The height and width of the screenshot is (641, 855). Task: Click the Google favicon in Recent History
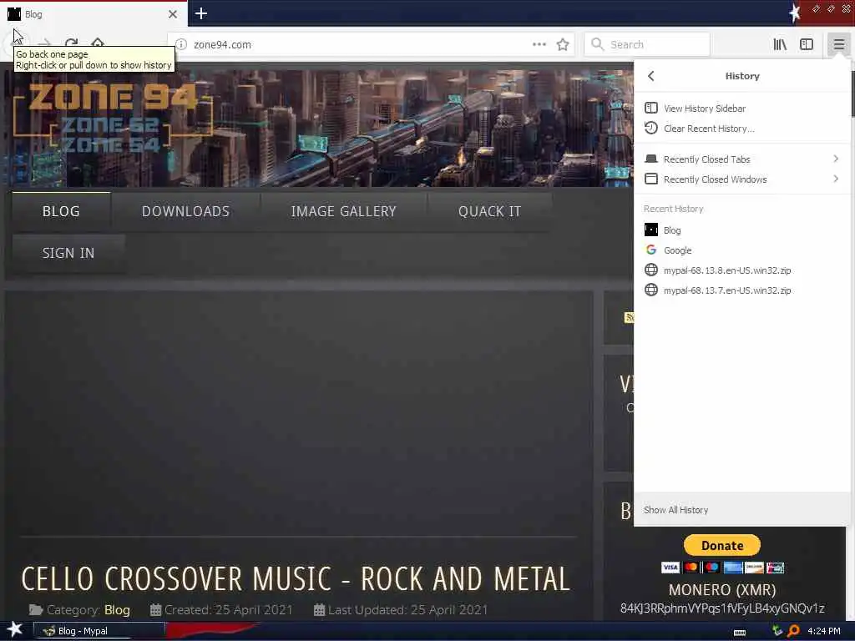tap(651, 250)
